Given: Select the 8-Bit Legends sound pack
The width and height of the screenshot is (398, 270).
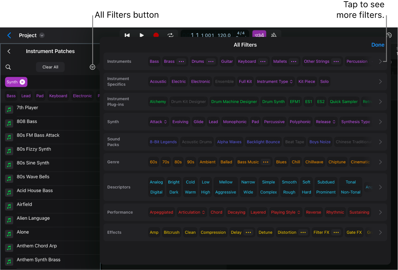Looking at the screenshot, I should 163,142.
